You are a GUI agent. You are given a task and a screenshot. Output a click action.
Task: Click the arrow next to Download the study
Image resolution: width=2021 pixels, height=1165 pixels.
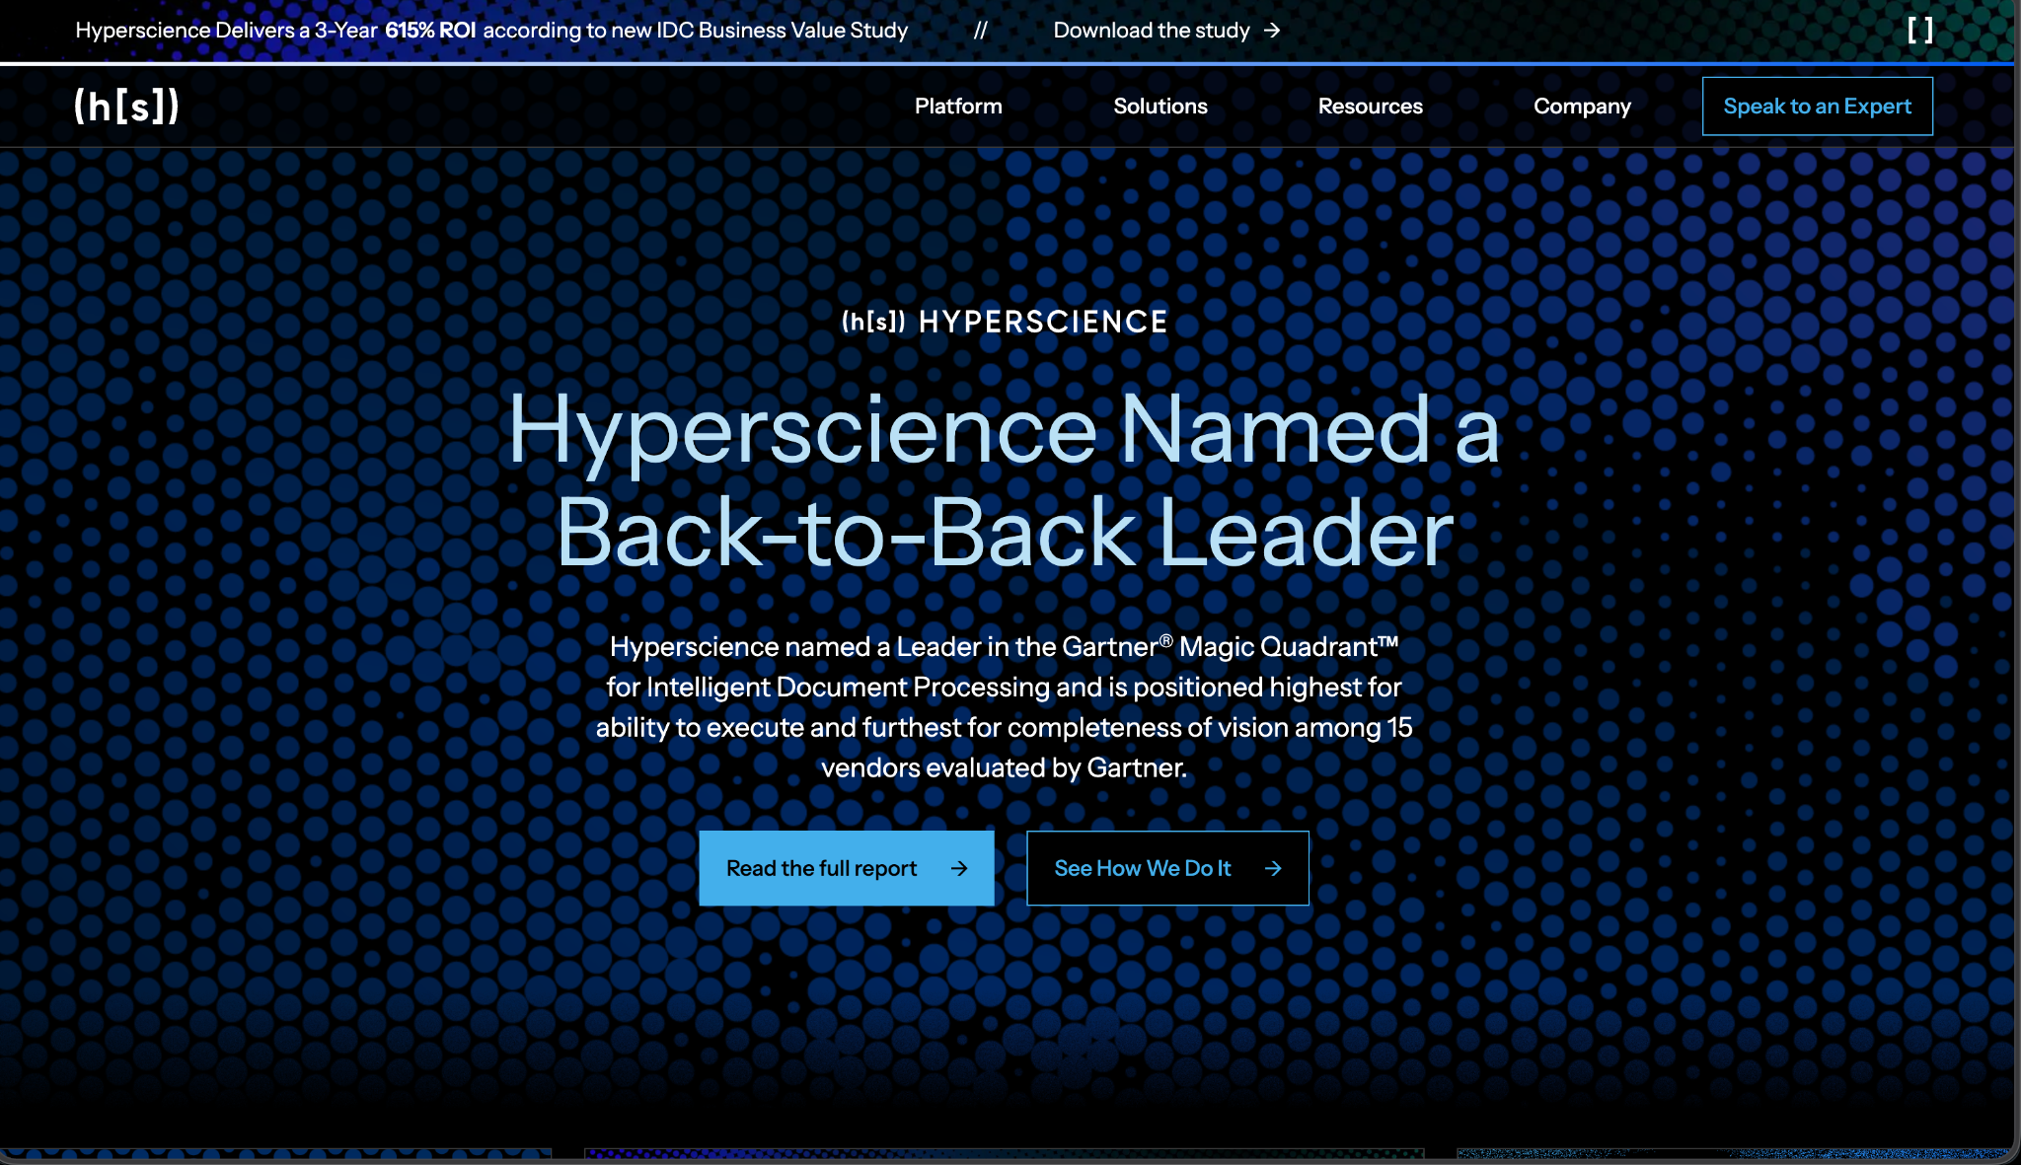[x=1272, y=31]
